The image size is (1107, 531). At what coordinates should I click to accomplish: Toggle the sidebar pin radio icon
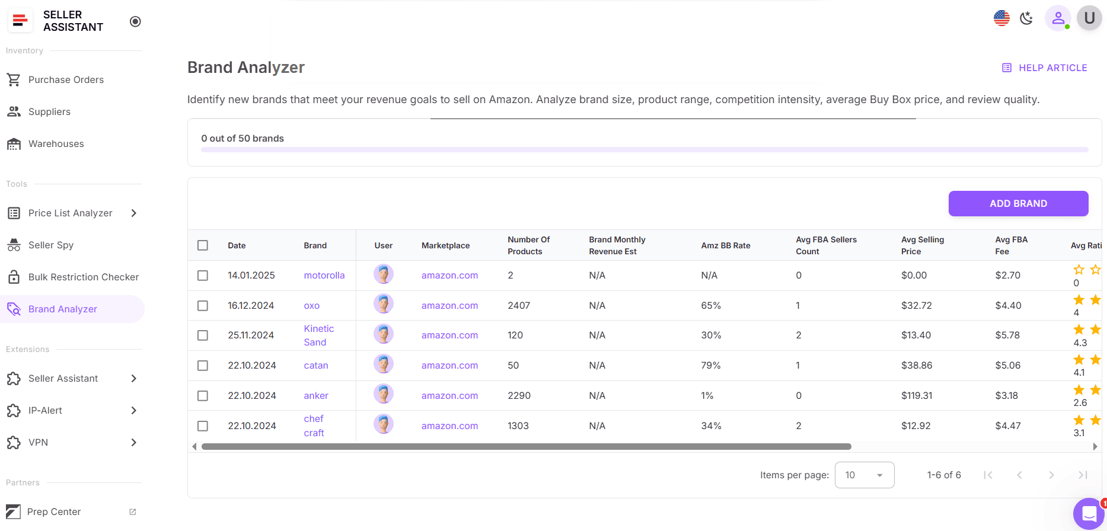[135, 21]
